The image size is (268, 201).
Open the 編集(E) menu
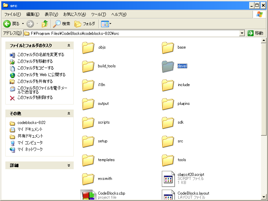coord(32,14)
